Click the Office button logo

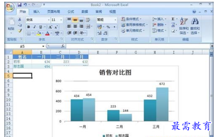tap(10, 7)
